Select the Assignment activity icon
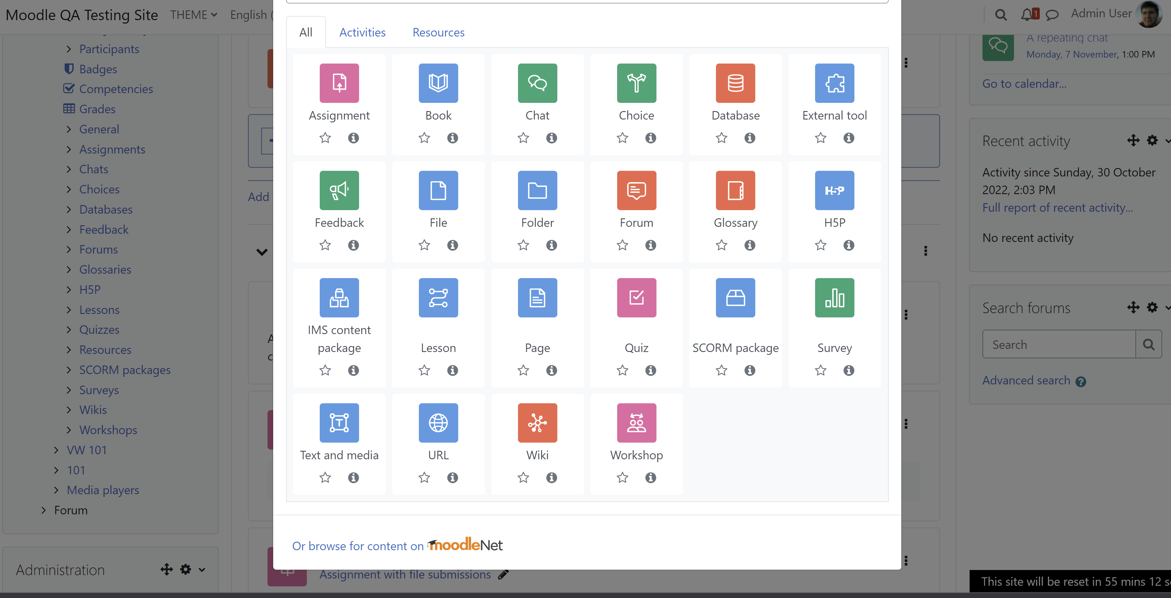The width and height of the screenshot is (1171, 598). point(339,83)
